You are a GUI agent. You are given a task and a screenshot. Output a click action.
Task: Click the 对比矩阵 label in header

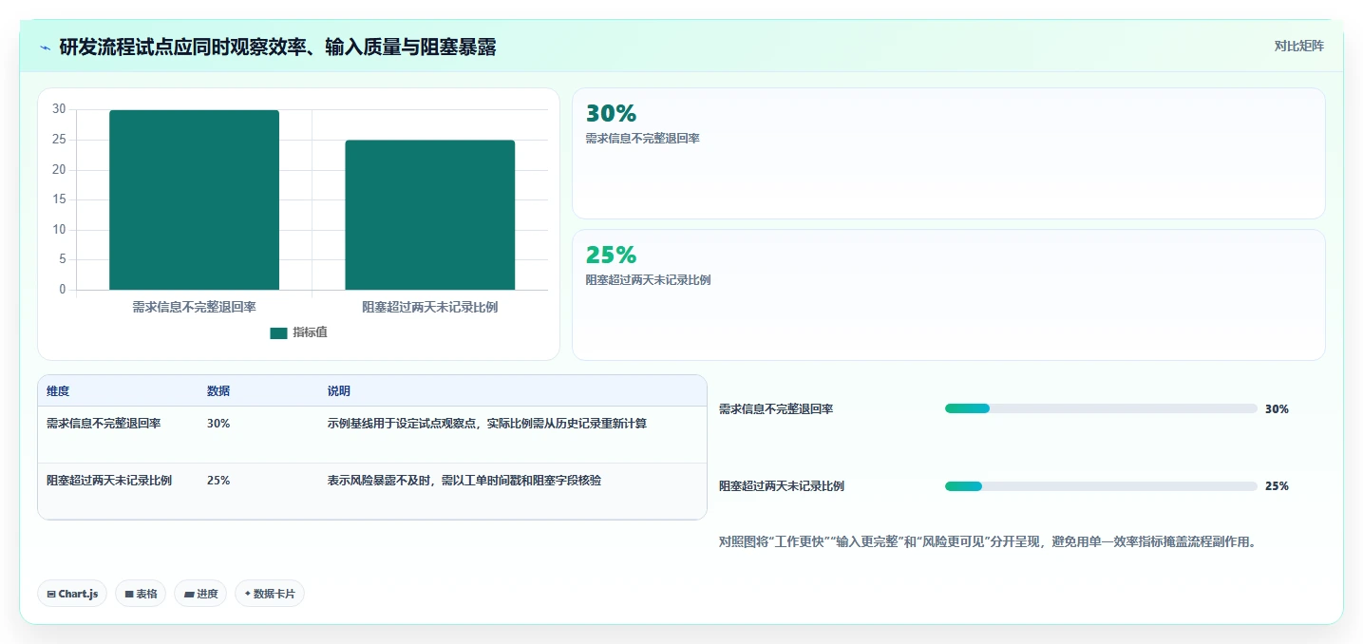click(1298, 46)
